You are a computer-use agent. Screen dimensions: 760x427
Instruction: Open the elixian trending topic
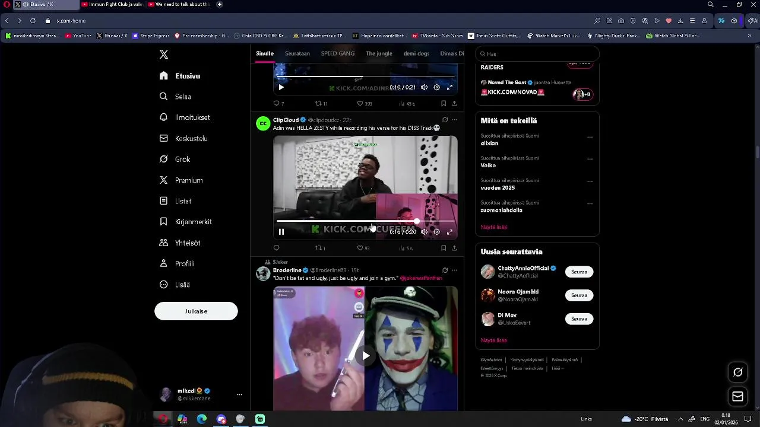489,144
